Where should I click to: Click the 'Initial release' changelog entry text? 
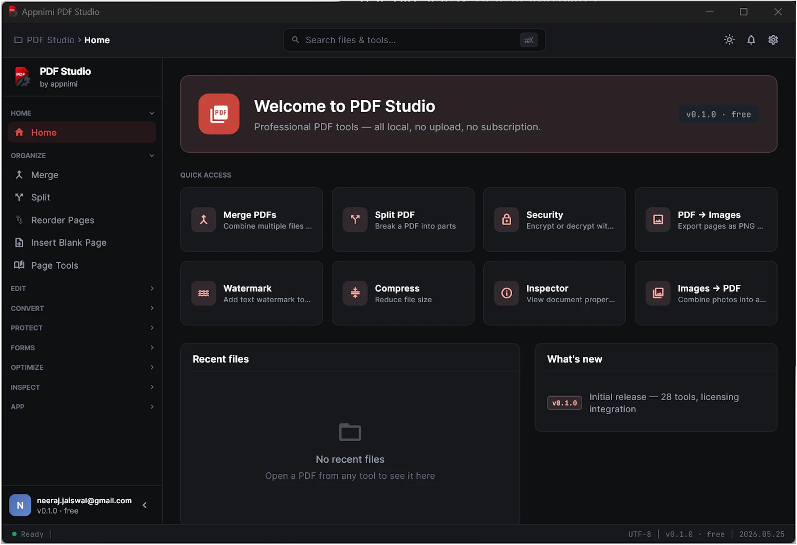pyautogui.click(x=664, y=403)
